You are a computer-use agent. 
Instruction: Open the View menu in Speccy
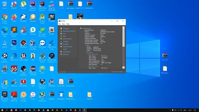click(x=63, y=24)
